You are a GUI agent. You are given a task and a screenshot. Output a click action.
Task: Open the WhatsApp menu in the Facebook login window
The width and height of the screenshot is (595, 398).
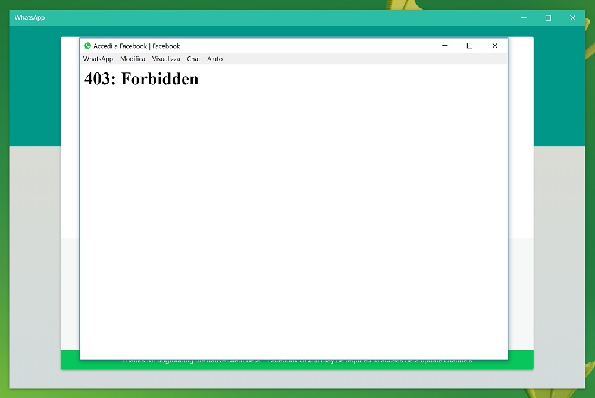[x=98, y=59]
